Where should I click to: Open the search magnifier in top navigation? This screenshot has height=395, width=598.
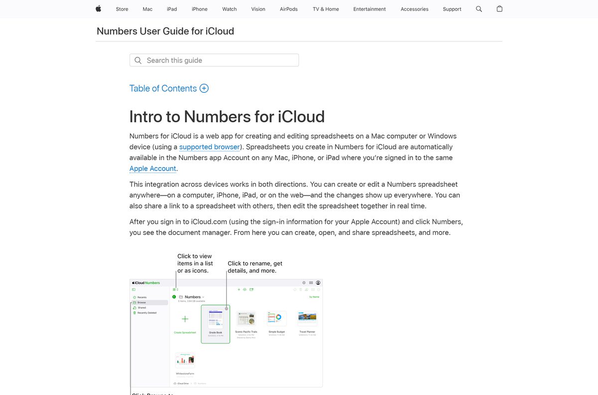[x=479, y=9]
